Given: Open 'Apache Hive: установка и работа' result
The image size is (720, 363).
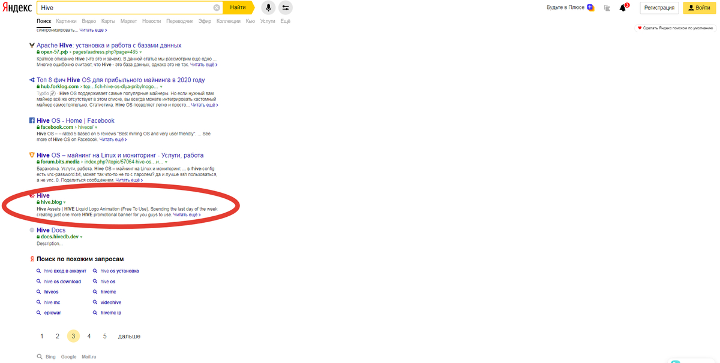Looking at the screenshot, I should coord(109,46).
